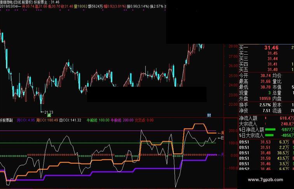Select the 买五 bid price 31.40
This screenshot has width=294, height=189.
click(273, 70)
